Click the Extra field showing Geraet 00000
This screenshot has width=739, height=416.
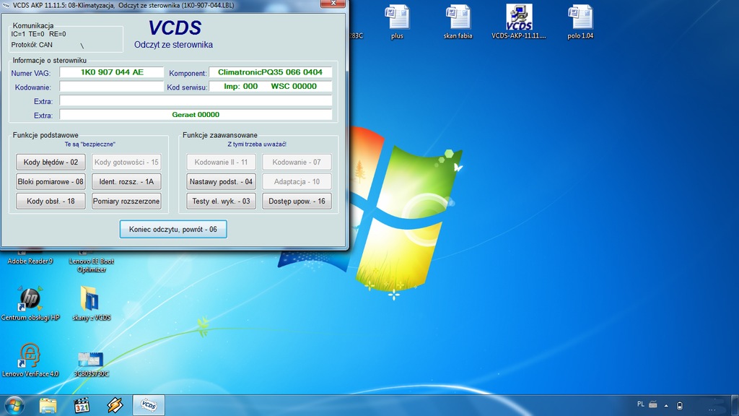click(x=196, y=115)
